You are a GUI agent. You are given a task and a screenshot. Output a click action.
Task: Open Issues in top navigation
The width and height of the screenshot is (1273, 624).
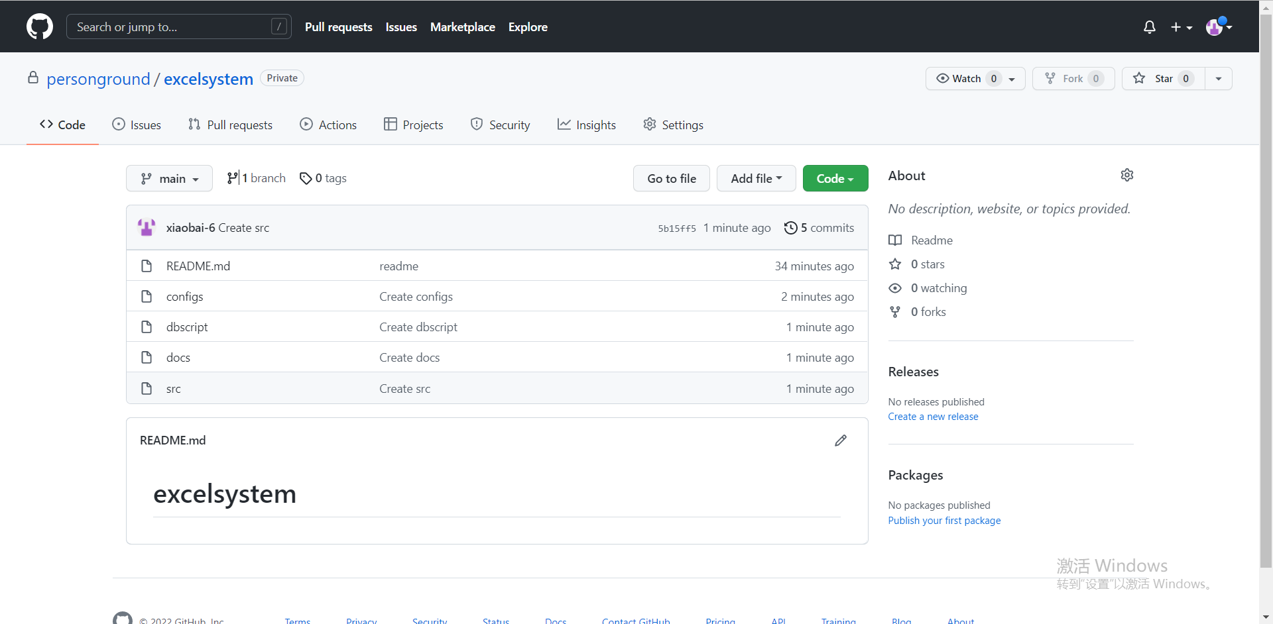coord(401,27)
